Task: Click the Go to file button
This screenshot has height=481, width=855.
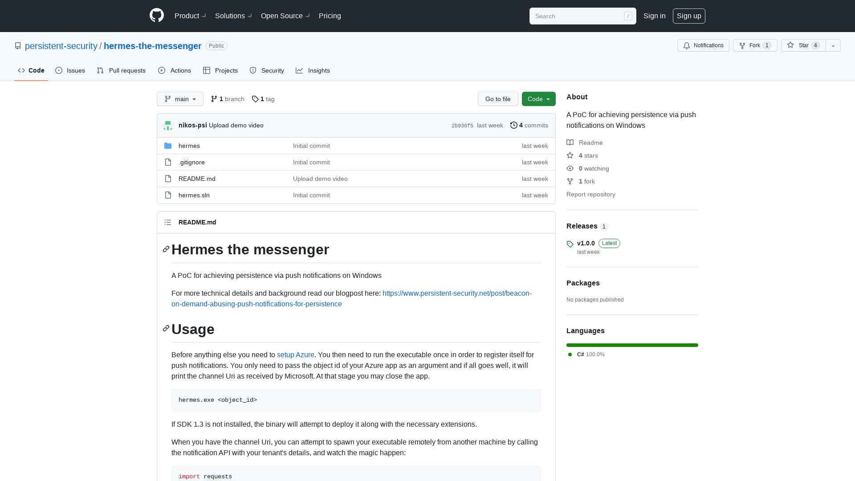Action: click(498, 99)
